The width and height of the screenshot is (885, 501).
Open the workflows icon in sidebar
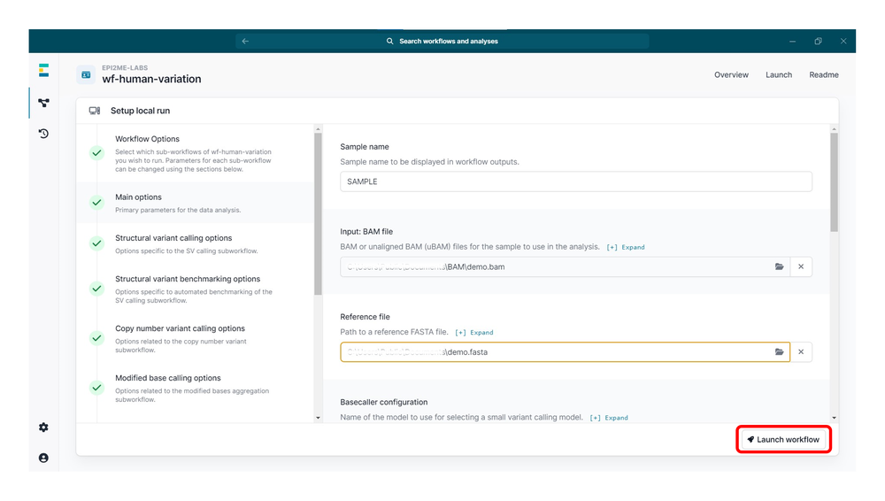tap(43, 103)
